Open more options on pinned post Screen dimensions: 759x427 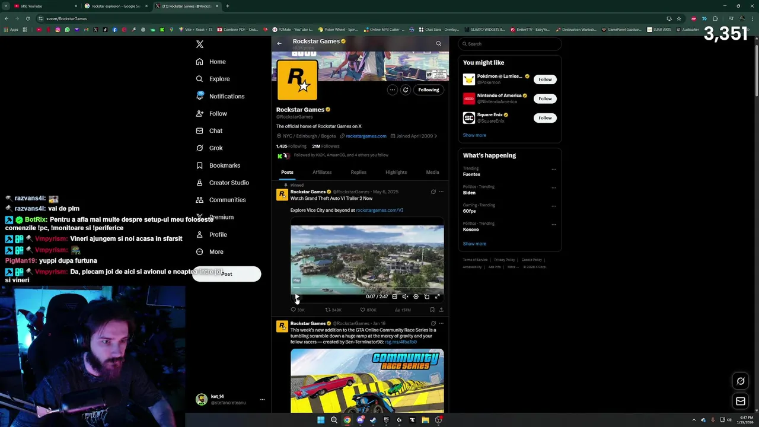(441, 192)
